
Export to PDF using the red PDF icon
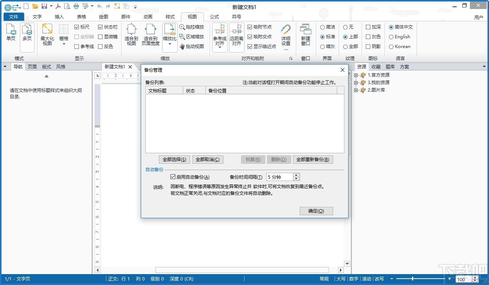(58, 6)
